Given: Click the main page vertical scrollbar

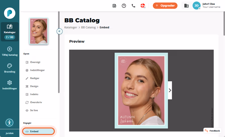Looking at the screenshot, I should (224, 24).
